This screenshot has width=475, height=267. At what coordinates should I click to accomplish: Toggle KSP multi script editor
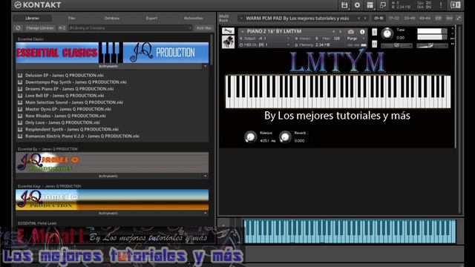pos(439,18)
